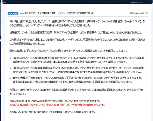Click paragraph starting 視聴者アンケートによる決選投票
This screenshot has height=121, width=153.
(x=76, y=32)
